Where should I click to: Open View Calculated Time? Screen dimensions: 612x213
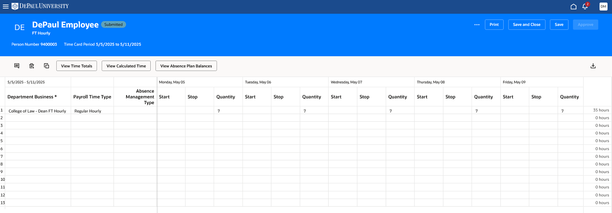(x=126, y=66)
